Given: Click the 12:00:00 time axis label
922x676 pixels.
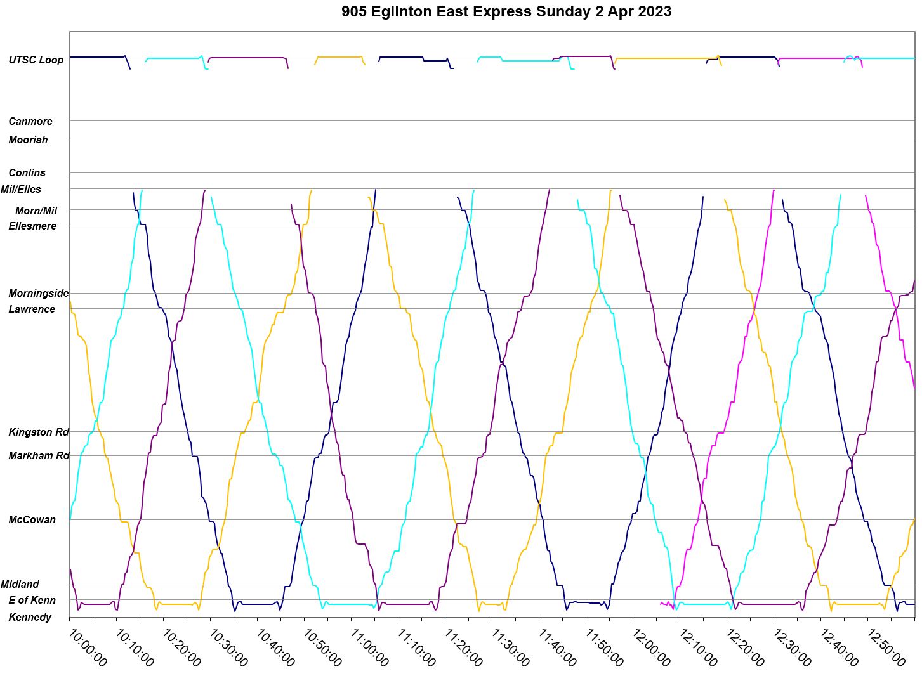Looking at the screenshot, I should pyautogui.click(x=651, y=647).
